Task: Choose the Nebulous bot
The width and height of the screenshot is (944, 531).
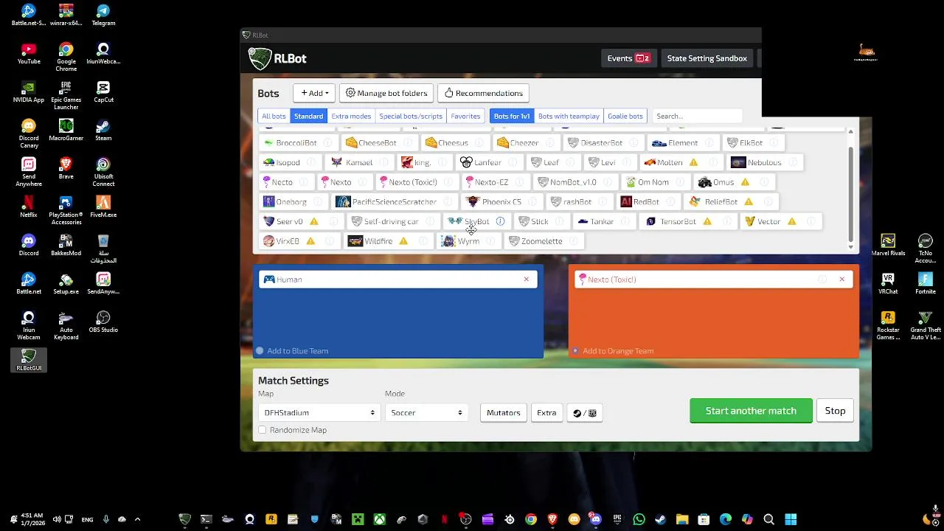Action: 764,162
